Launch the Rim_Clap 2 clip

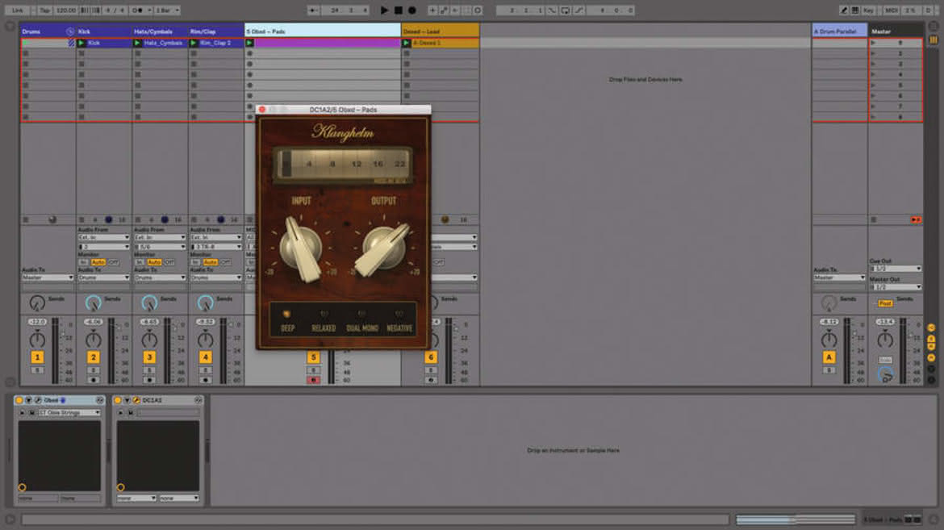click(x=194, y=43)
